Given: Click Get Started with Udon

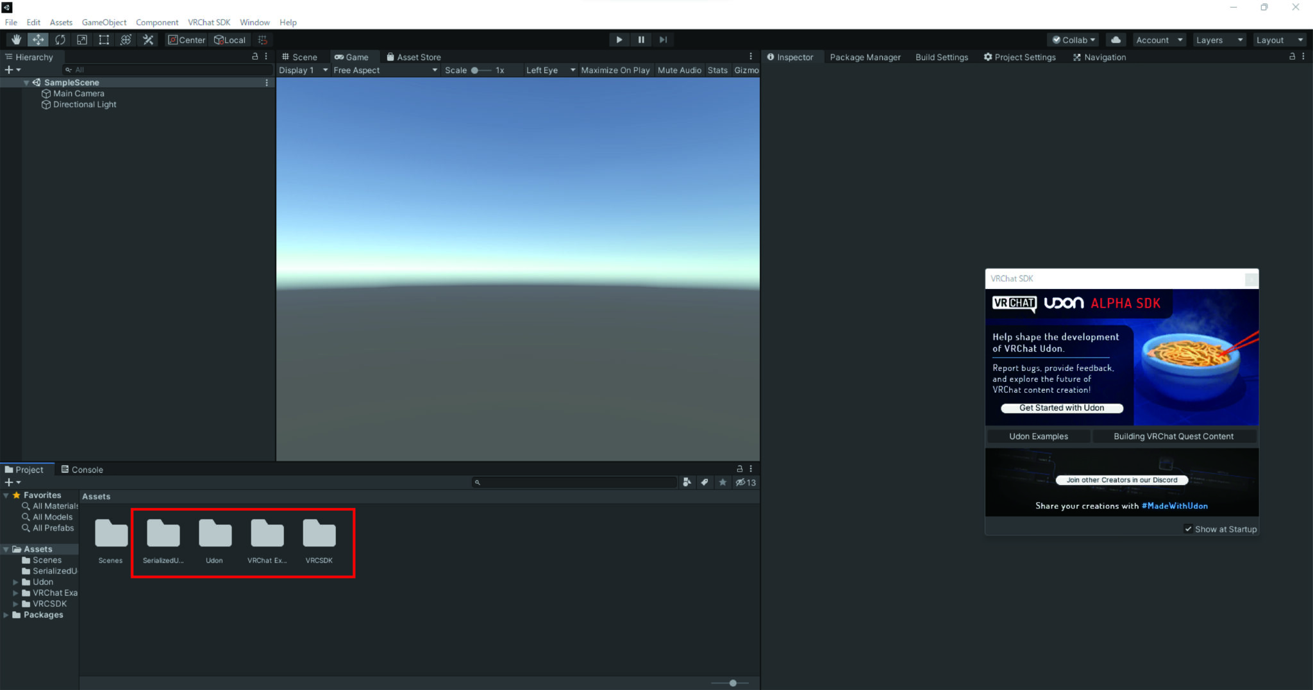Looking at the screenshot, I should pos(1061,408).
